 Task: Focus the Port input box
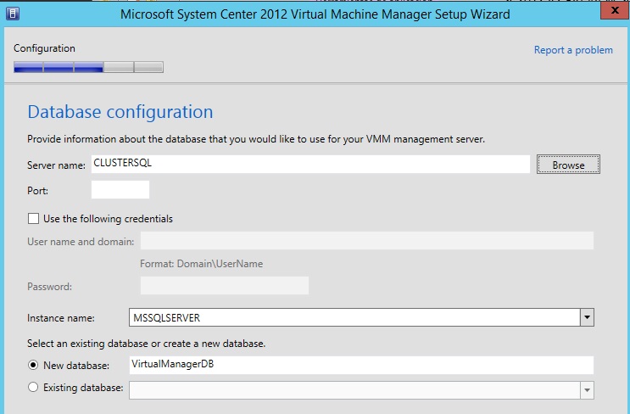coord(120,190)
